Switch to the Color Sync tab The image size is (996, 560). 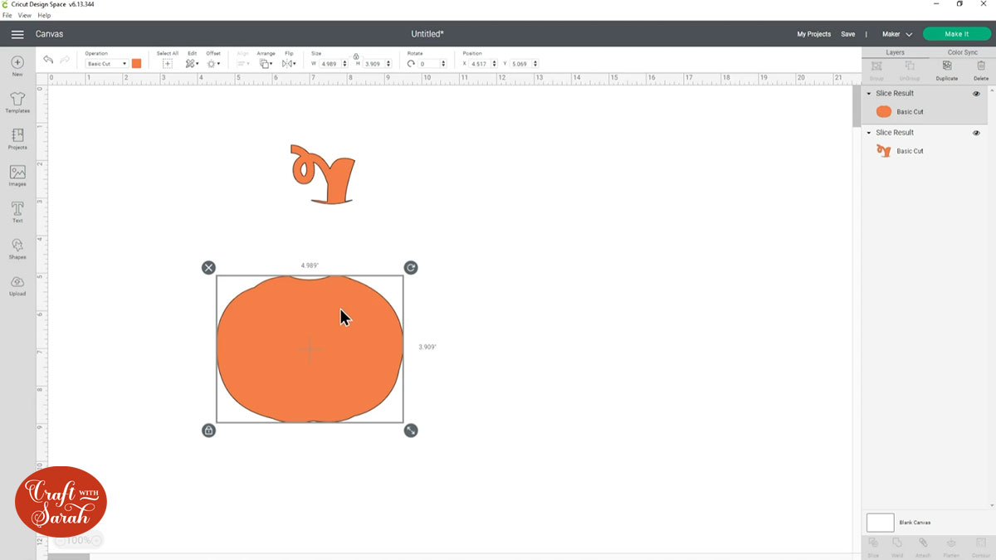962,52
